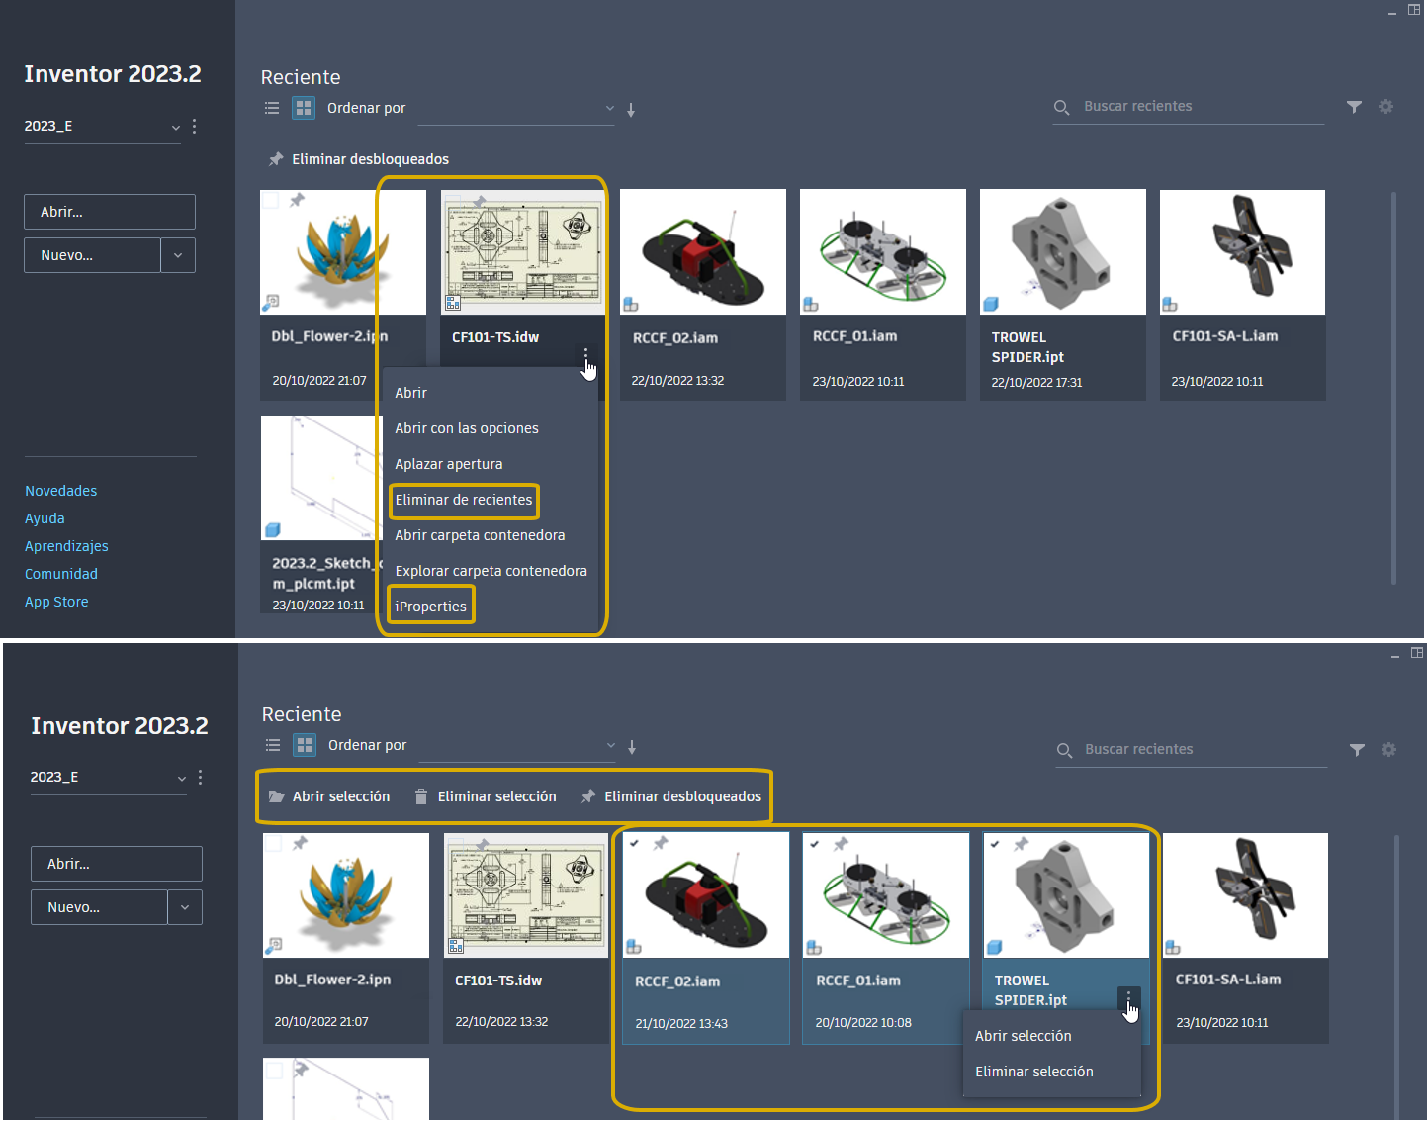Open the Novedades link
This screenshot has height=1121, width=1427.
[61, 491]
